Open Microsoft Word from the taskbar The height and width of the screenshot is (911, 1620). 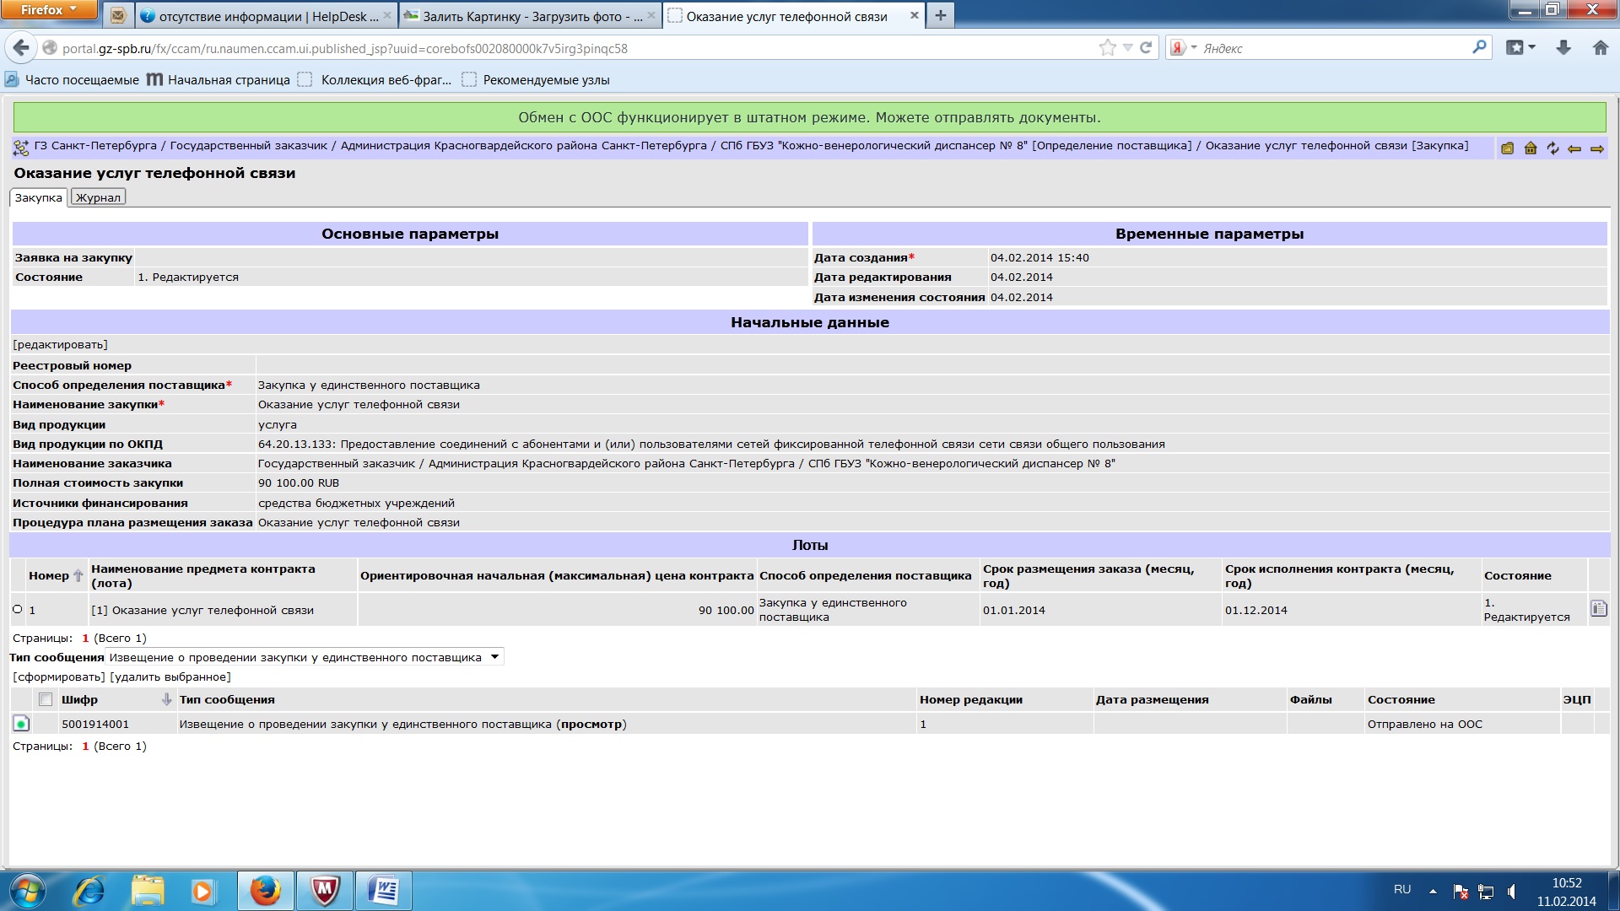[384, 891]
